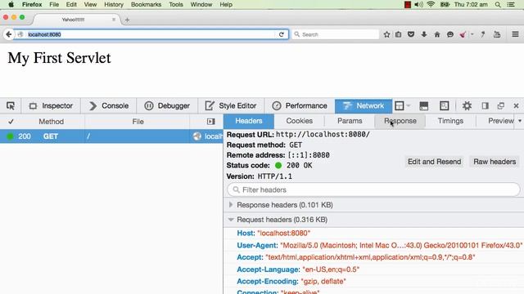Open the File menu
Viewport: 524px width, 294px height.
(54, 4)
